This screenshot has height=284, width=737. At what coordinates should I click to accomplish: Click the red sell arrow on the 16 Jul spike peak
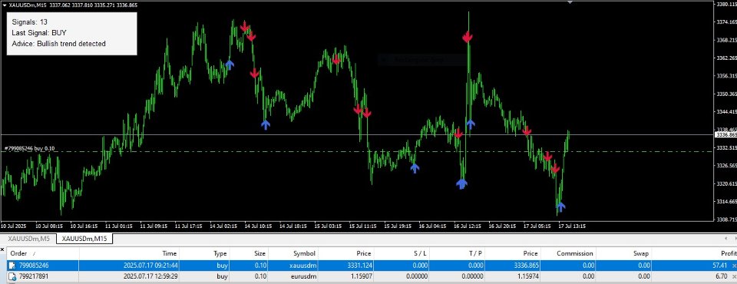pos(467,37)
